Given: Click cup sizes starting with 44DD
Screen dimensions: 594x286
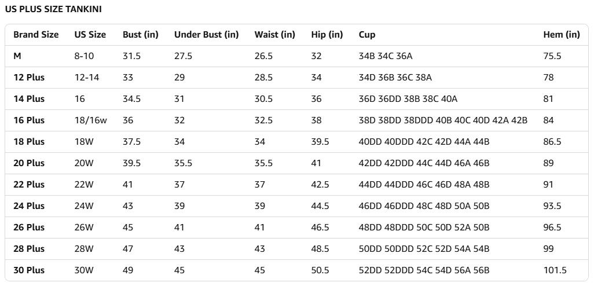Looking at the screenshot, I should 424,185.
